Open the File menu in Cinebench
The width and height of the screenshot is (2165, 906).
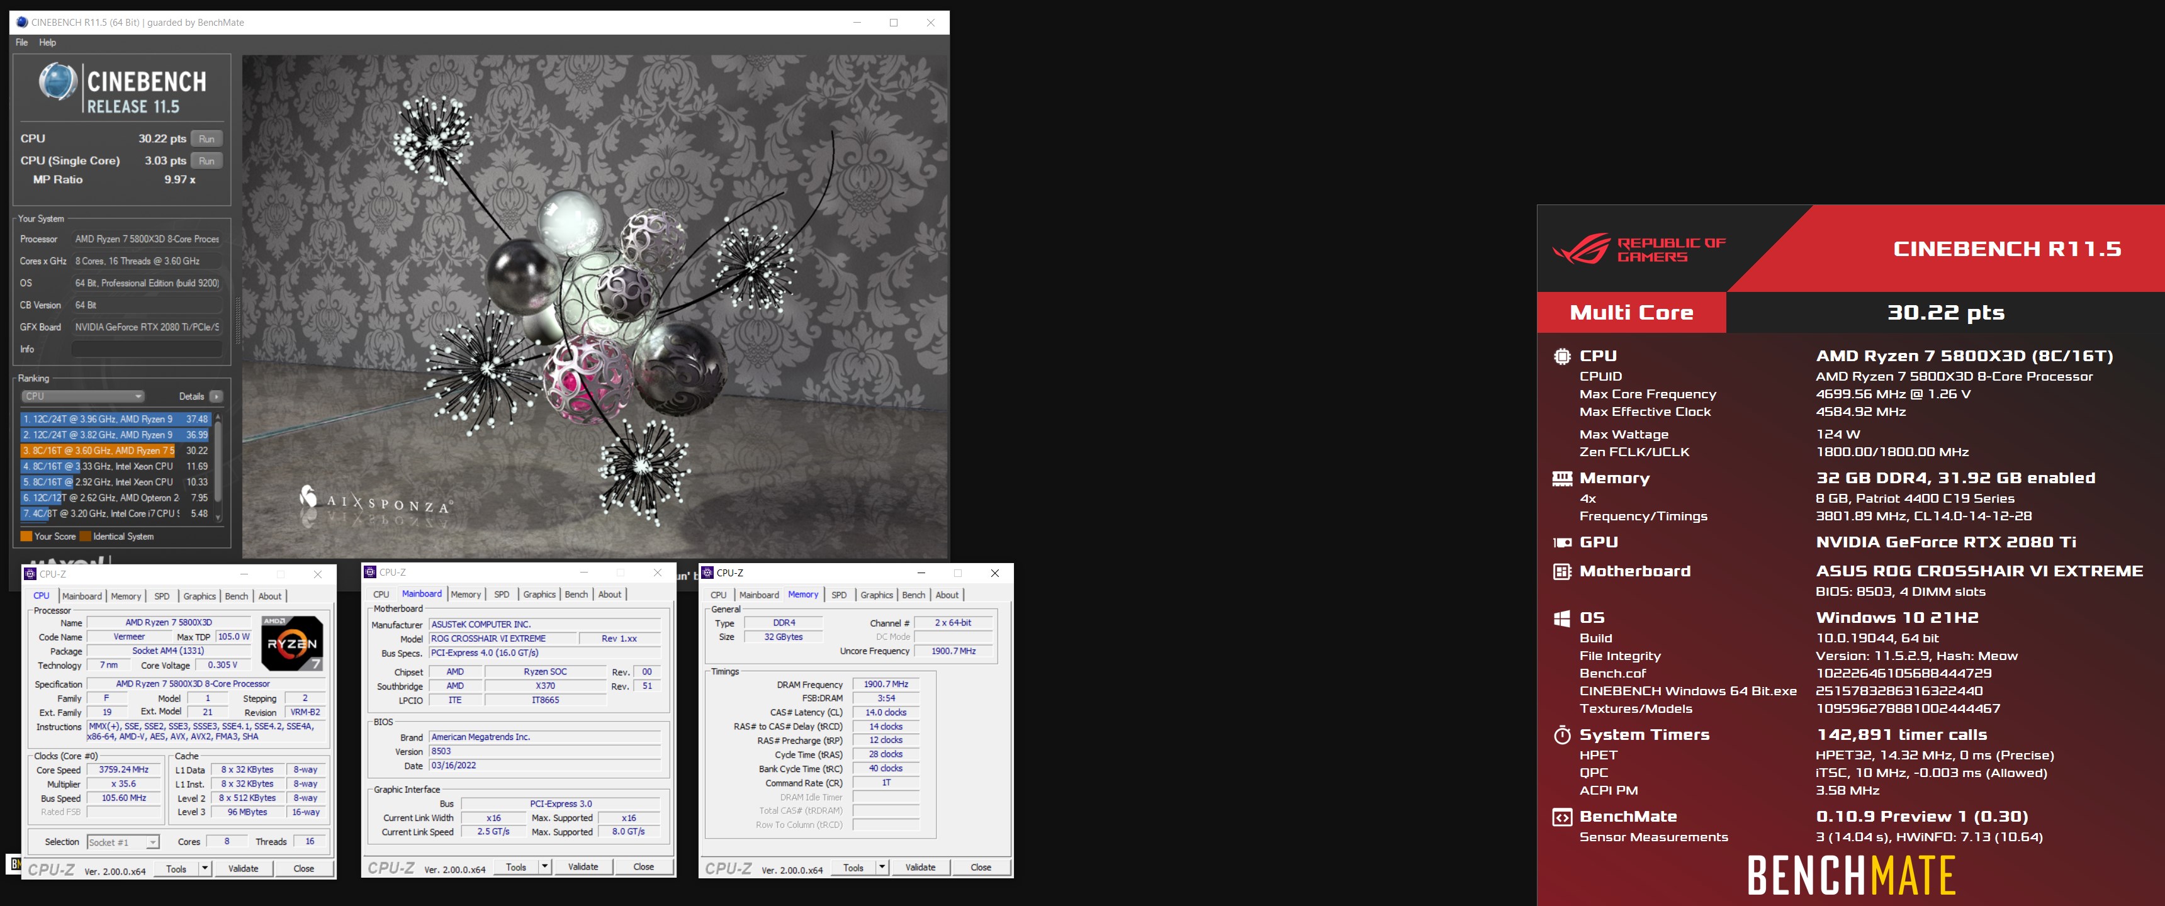click(x=22, y=42)
